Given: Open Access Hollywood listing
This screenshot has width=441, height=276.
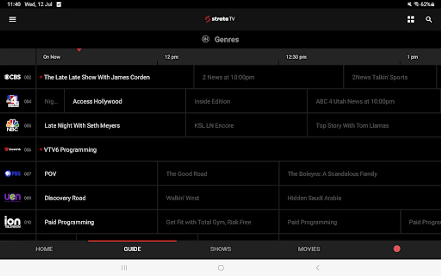Looking at the screenshot, I should (x=125, y=101).
